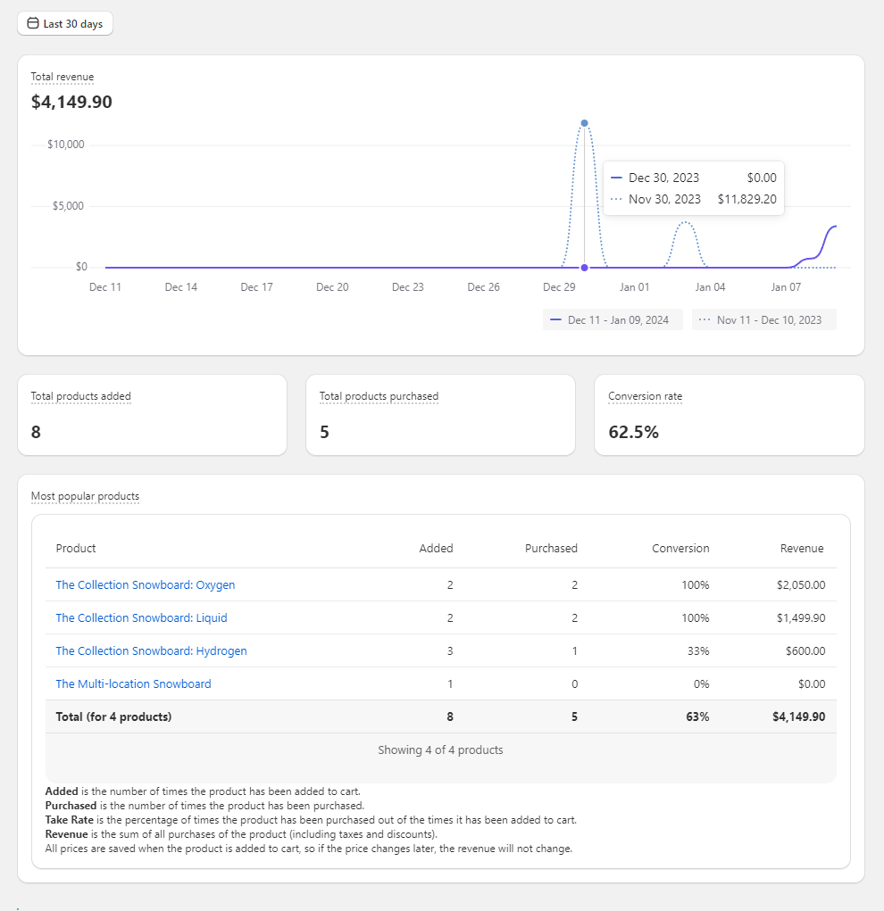884x911 pixels.
Task: Toggle the Dec 11 - Jan 09, 2024 legend series
Action: [x=613, y=319]
